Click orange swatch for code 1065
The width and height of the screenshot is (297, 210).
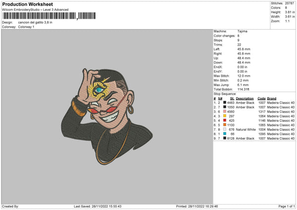pos(225,125)
